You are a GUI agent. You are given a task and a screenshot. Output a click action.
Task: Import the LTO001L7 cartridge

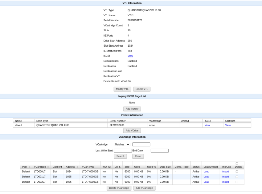[x=225, y=177]
